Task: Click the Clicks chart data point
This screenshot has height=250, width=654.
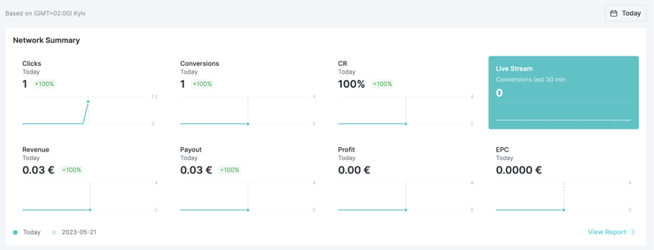Action: pyautogui.click(x=88, y=101)
